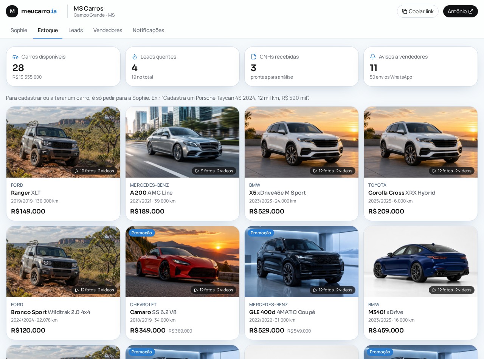Open the red Camaro SS photo
The height and width of the screenshot is (359, 484).
click(x=182, y=262)
